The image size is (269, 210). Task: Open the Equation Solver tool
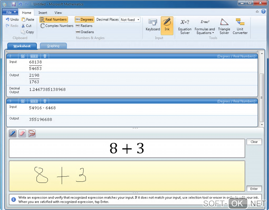(185, 26)
